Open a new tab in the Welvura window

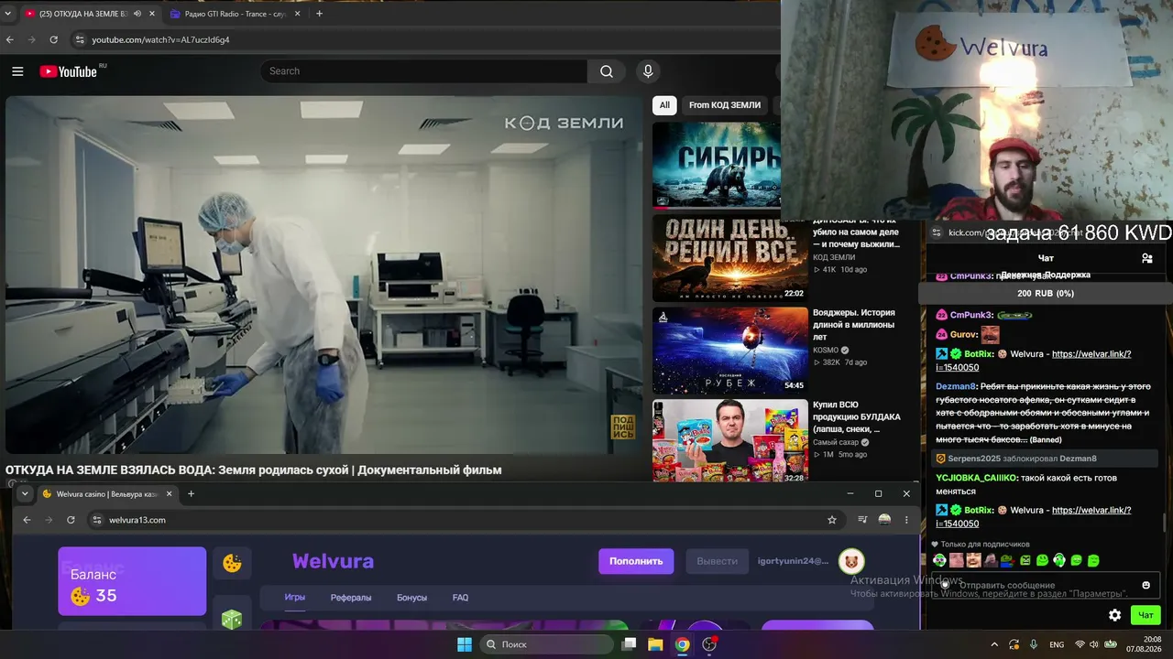191,494
